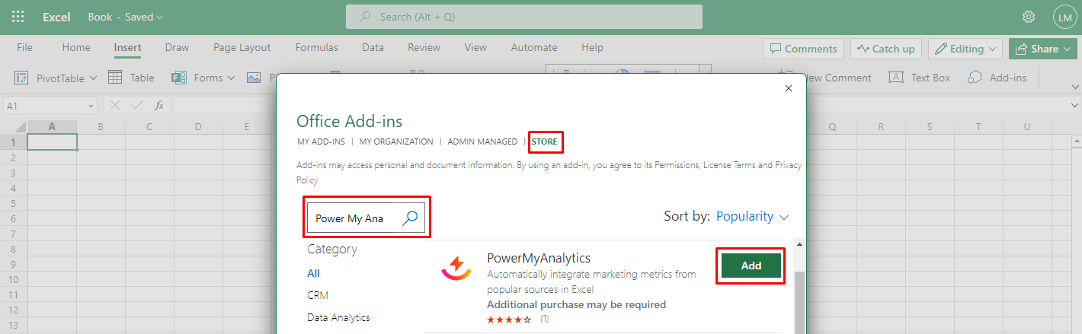
Task: Switch to the MY ADD-INS tab
Action: (x=321, y=142)
